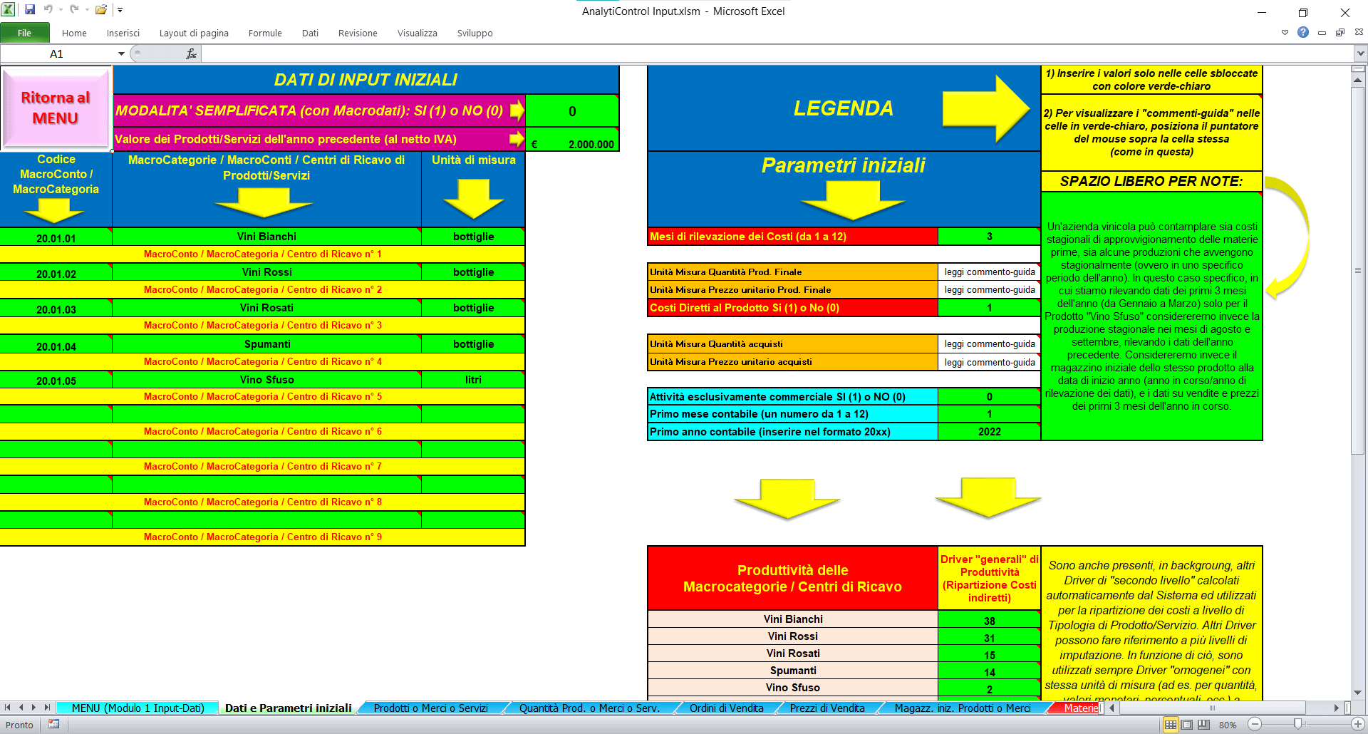Click the horizontal scrollbar thumb
1368x734 pixels.
tap(1211, 708)
